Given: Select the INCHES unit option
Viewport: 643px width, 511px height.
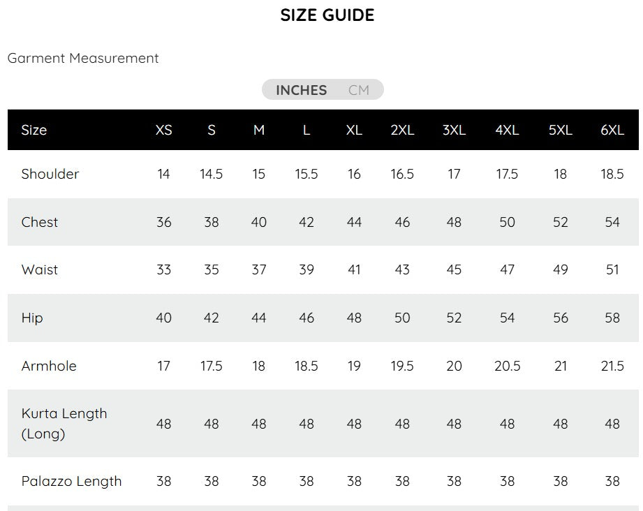Looking at the screenshot, I should pos(302,90).
